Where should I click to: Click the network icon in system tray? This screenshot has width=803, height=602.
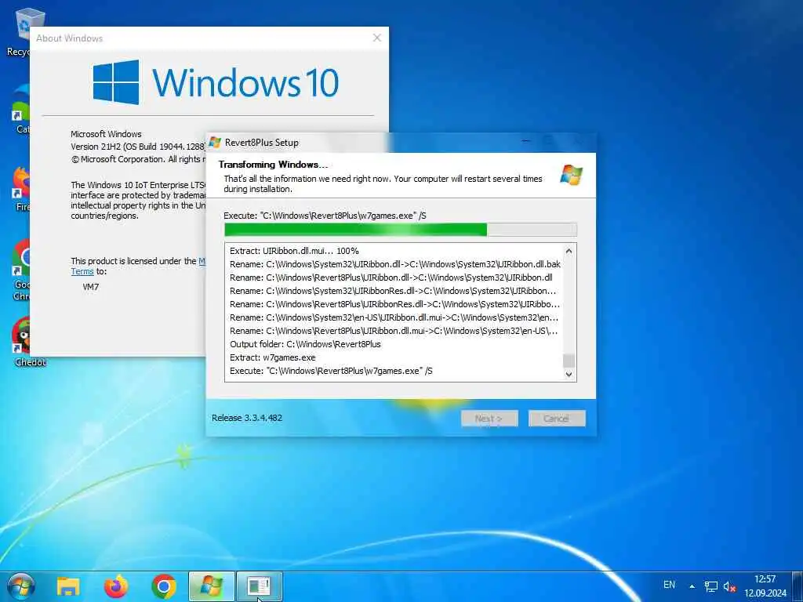tap(710, 586)
